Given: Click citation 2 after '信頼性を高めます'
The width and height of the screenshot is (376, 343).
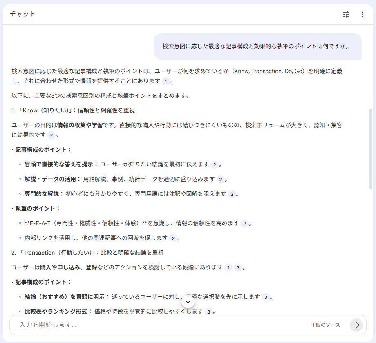Looking at the screenshot, I should tap(244, 224).
